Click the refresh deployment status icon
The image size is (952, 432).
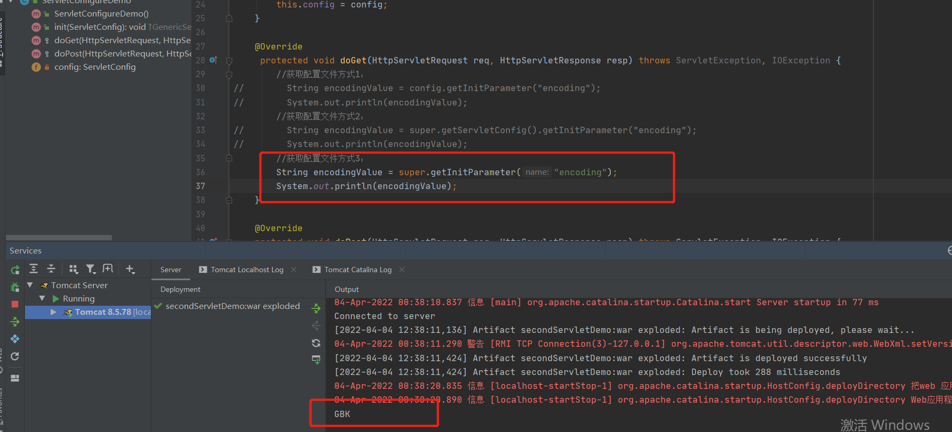[x=316, y=343]
